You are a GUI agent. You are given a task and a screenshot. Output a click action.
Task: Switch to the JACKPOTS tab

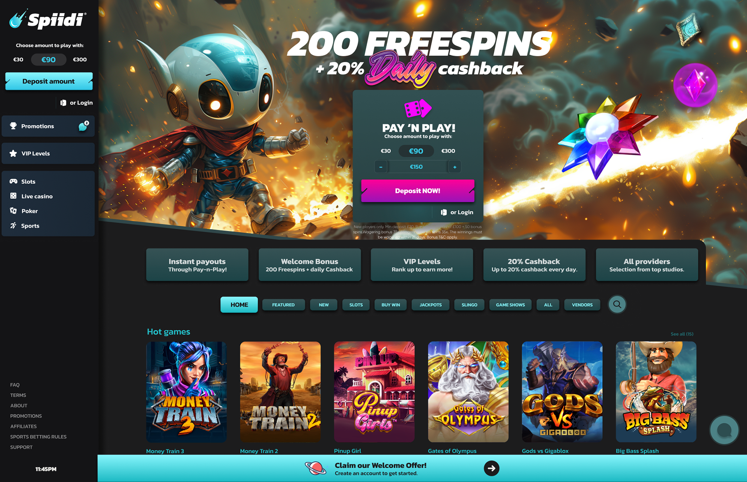430,305
